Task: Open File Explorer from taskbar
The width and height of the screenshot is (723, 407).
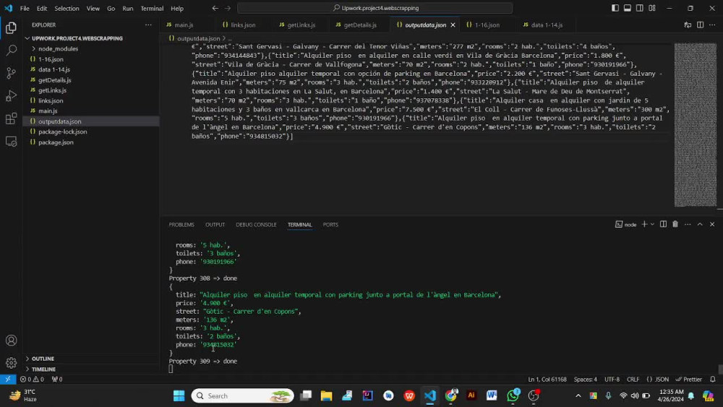Action: click(x=327, y=395)
